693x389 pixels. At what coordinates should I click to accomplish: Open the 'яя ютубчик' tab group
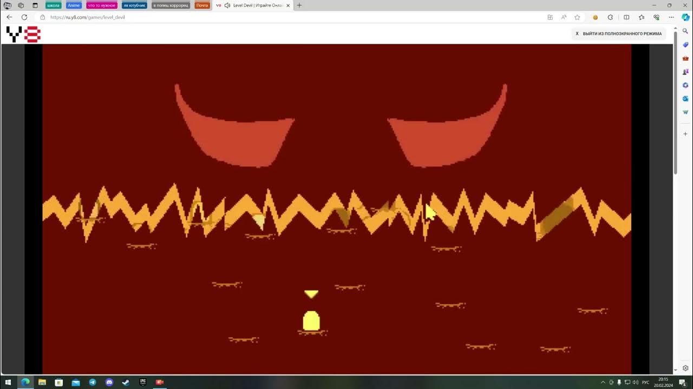pyautogui.click(x=134, y=5)
